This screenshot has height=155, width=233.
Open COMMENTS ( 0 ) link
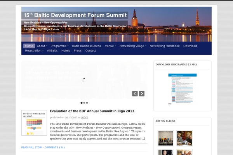click(55, 147)
